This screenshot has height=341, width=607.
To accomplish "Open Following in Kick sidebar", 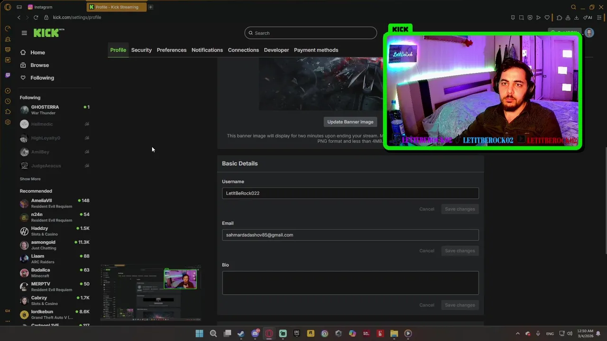I will pyautogui.click(x=42, y=78).
